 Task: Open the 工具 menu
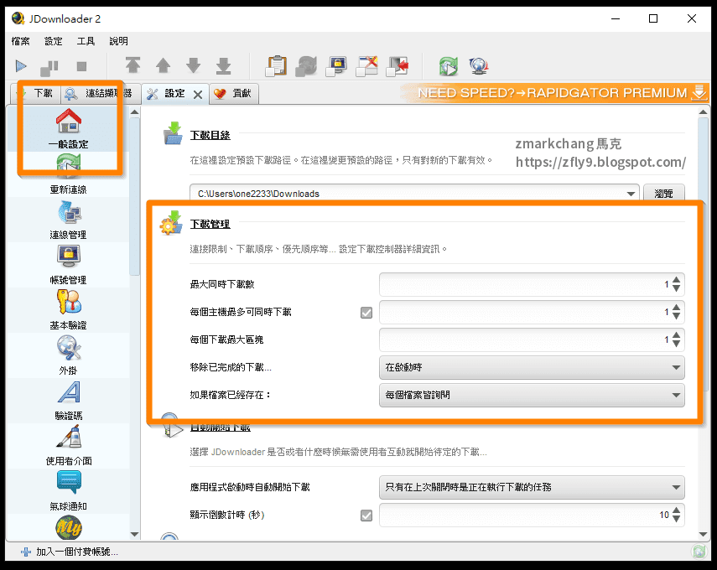tap(86, 41)
